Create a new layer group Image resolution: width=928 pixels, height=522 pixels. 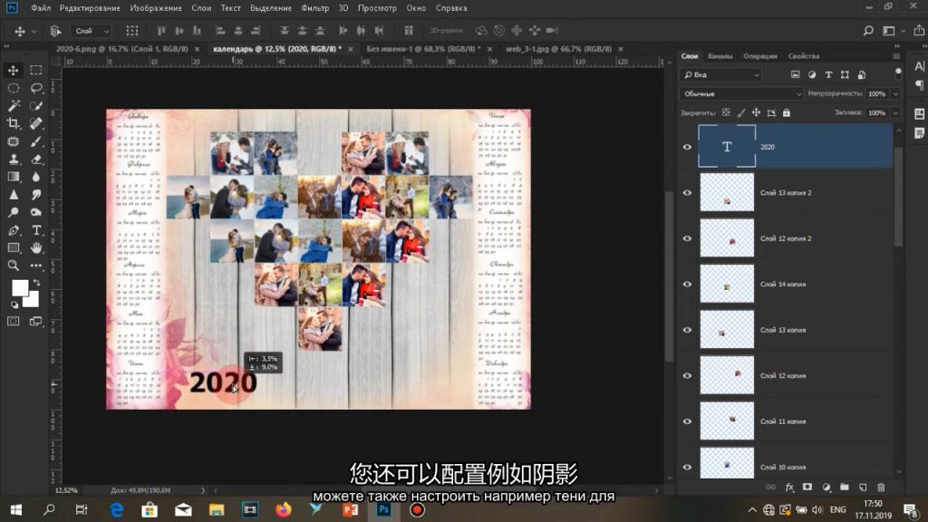tap(845, 487)
